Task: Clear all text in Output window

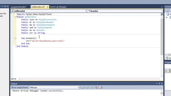Action: coord(96,87)
